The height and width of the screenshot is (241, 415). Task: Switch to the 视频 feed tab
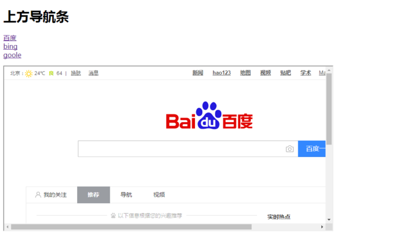(159, 195)
